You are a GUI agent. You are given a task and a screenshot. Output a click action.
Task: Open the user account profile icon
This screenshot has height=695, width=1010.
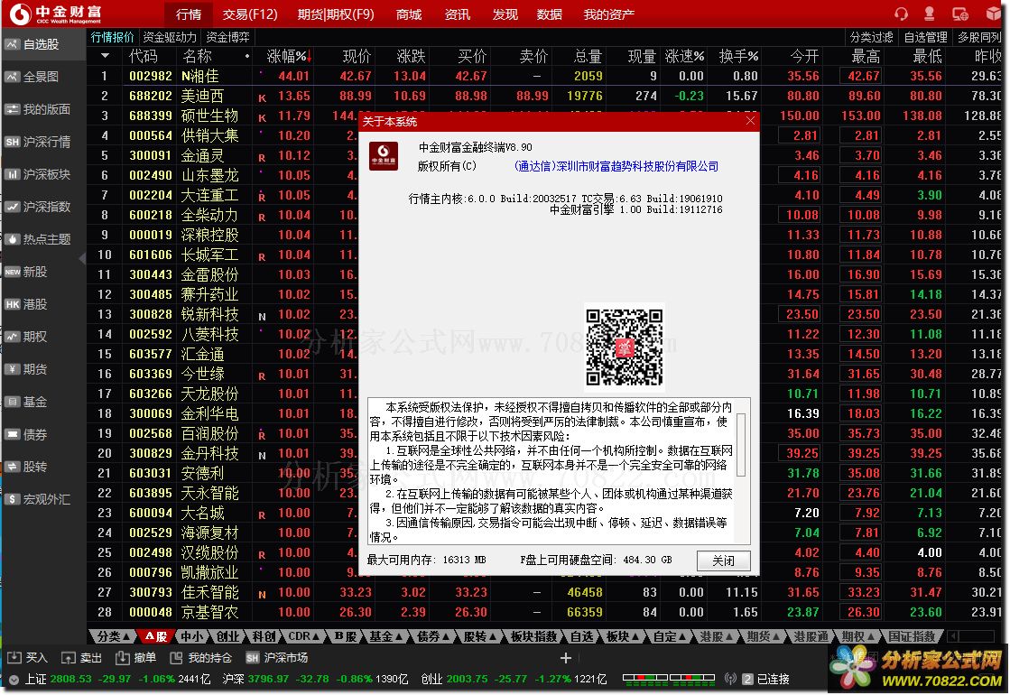click(x=929, y=14)
